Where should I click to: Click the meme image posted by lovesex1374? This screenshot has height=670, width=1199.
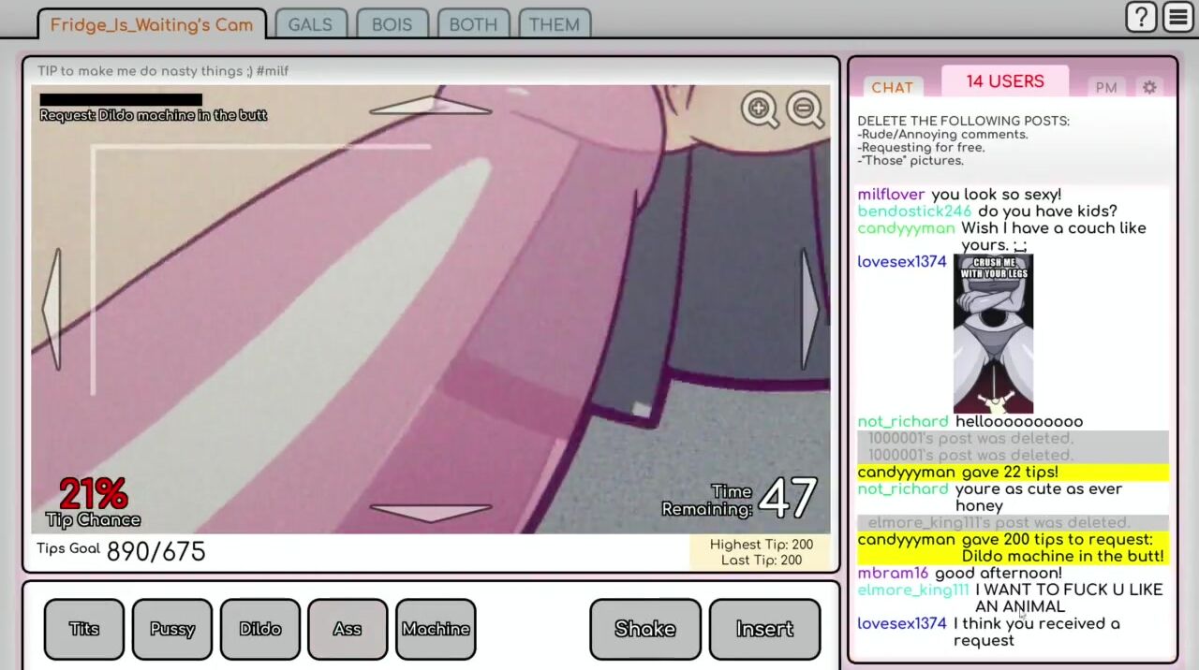tap(993, 333)
